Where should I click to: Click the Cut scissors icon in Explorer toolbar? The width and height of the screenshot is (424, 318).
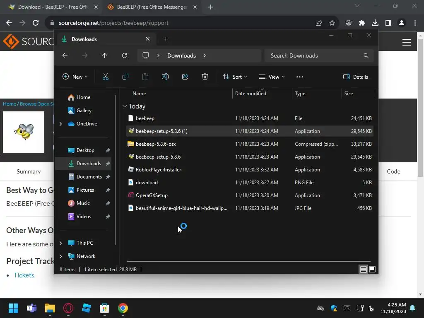[106, 77]
